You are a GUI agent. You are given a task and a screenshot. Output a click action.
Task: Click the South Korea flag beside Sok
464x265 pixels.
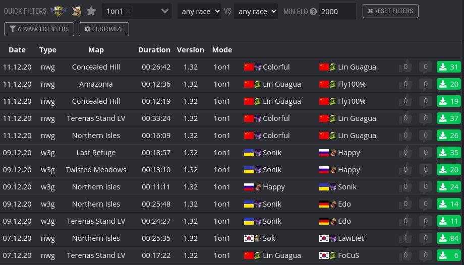[x=249, y=238]
